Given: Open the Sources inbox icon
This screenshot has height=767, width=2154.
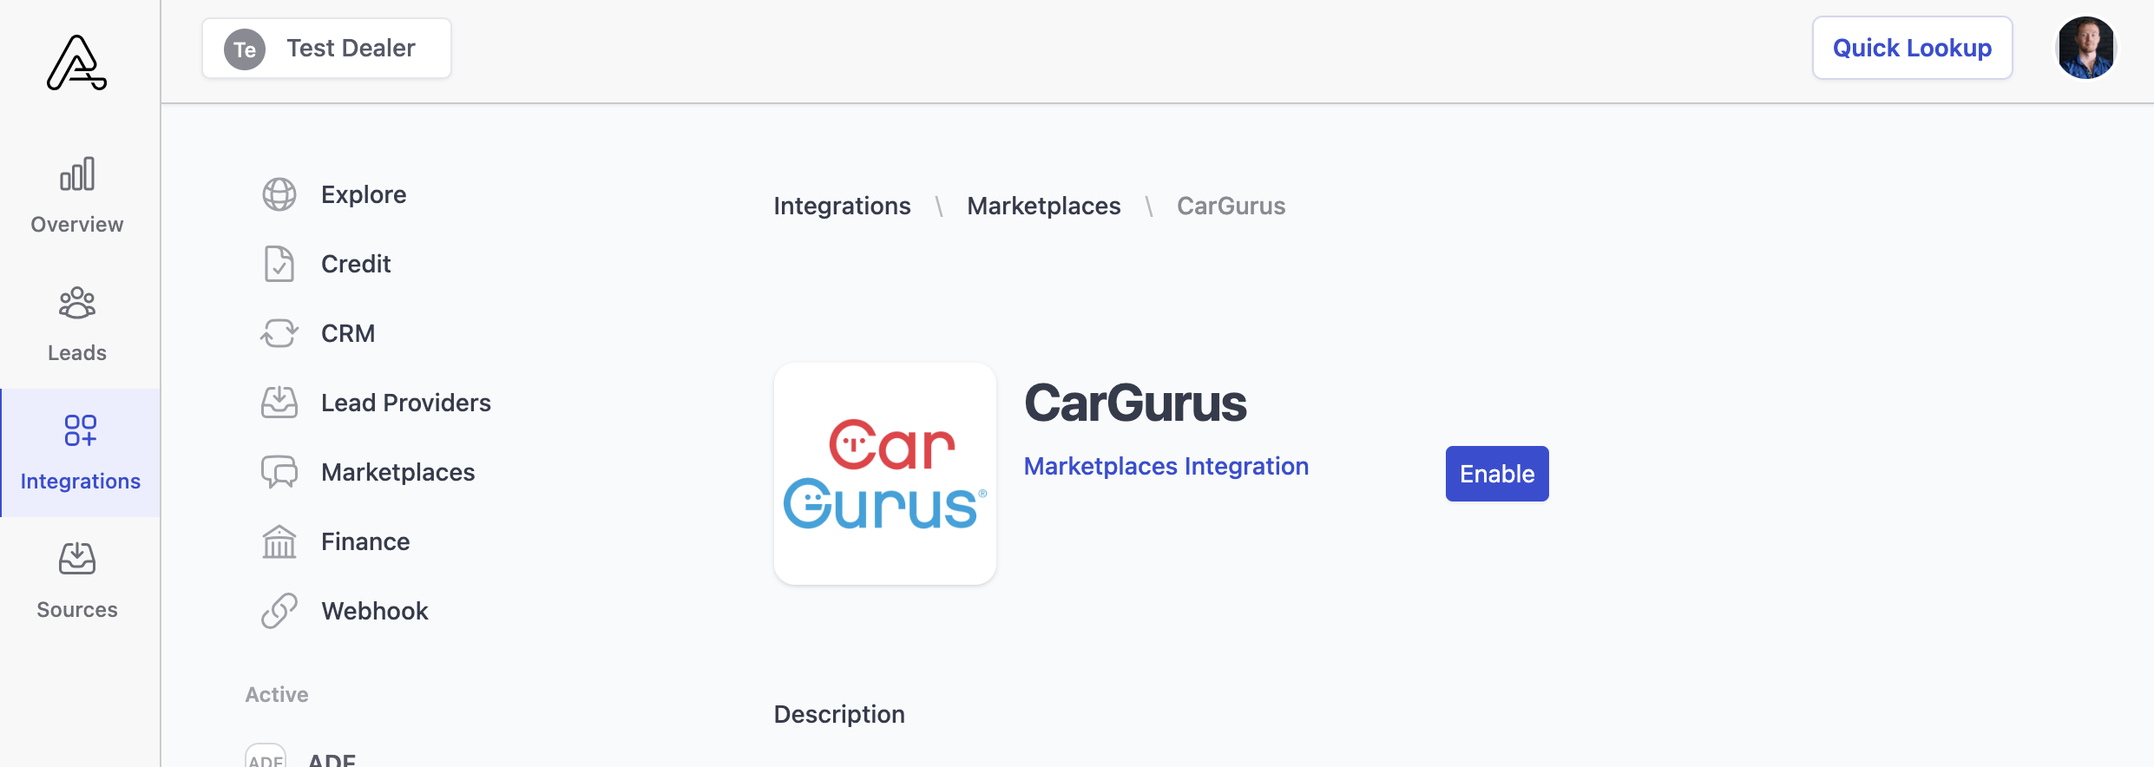Looking at the screenshot, I should click(x=77, y=560).
